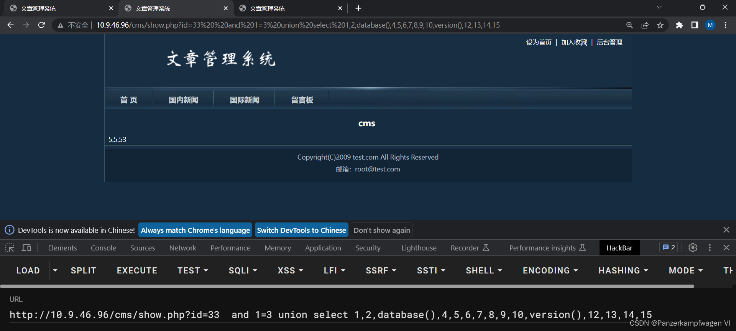The width and height of the screenshot is (736, 331).
Task: Click Don't show again button
Action: 382,230
